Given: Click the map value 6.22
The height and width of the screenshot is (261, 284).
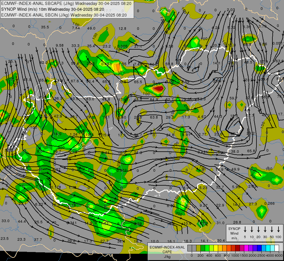Looking at the screenshot, I should (39, 204).
